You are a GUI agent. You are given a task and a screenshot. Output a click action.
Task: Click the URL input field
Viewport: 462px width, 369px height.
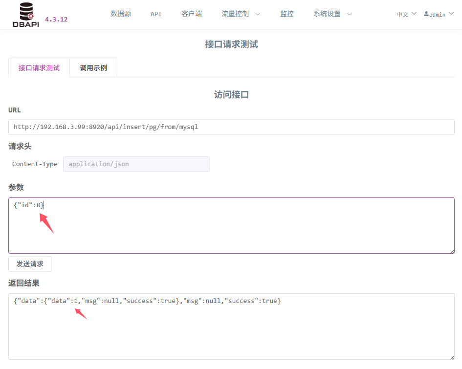click(231, 127)
